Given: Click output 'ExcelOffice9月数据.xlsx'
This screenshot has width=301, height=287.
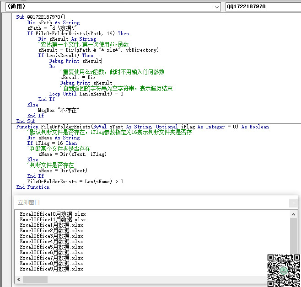Looking at the screenshot, I should (x=51, y=269).
